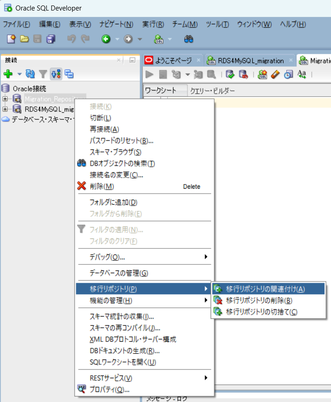
Task: Click the Redo arrow icon
Action: [85, 39]
